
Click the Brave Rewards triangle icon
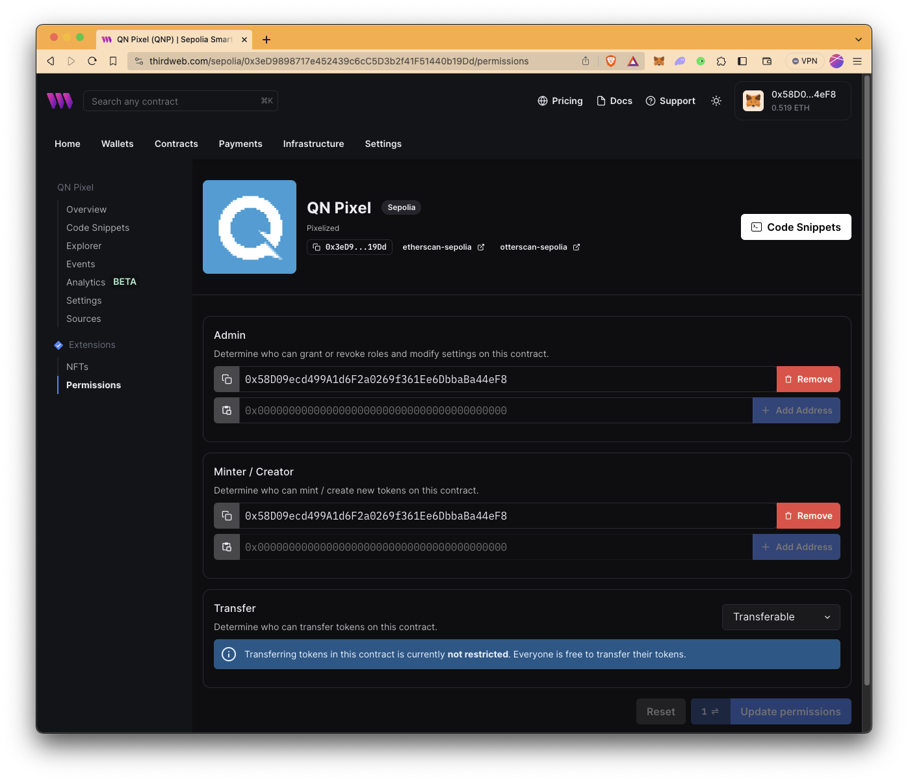click(x=633, y=61)
